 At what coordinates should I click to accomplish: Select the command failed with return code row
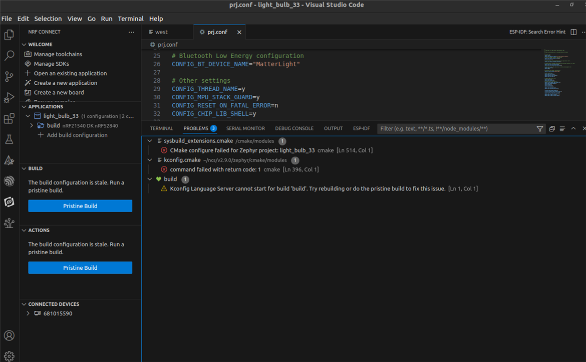click(x=364, y=169)
